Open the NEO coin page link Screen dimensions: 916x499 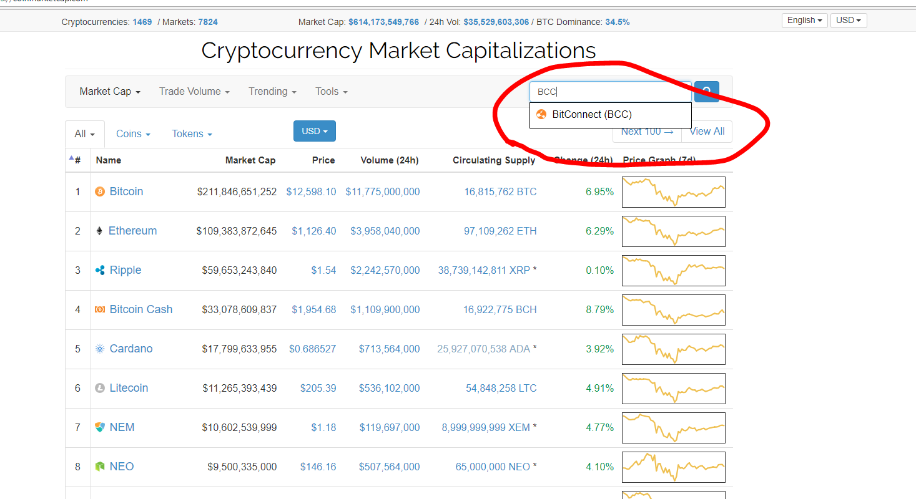tap(122, 467)
